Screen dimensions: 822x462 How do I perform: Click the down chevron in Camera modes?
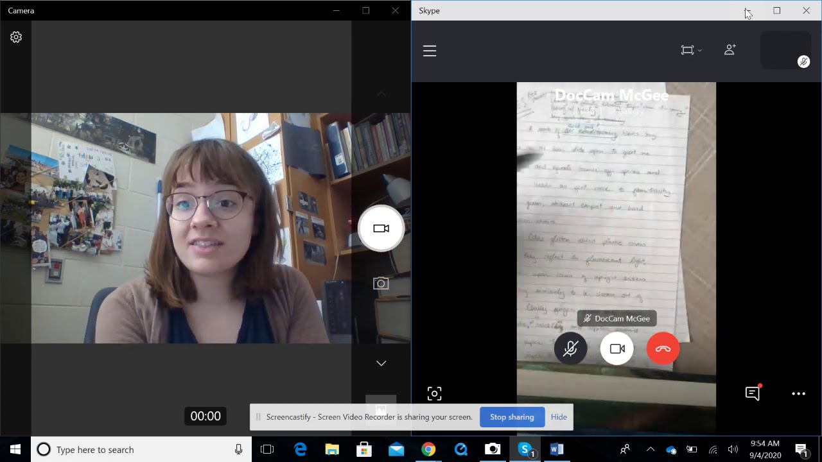[381, 363]
